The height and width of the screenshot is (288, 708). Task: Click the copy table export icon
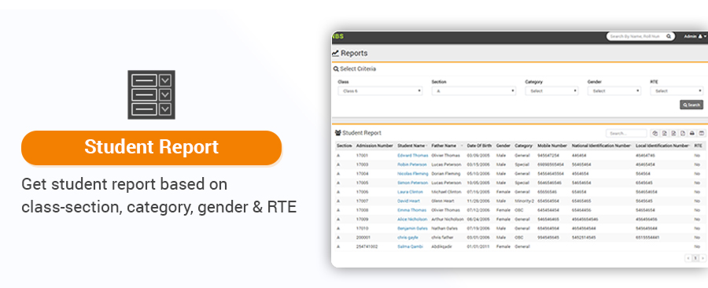coord(655,133)
